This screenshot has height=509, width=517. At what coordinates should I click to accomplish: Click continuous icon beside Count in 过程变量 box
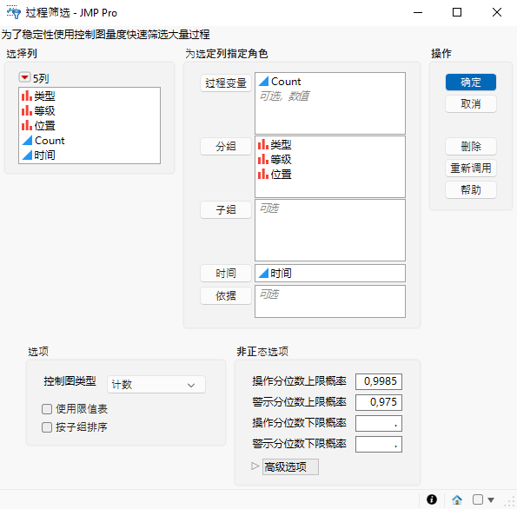point(263,81)
